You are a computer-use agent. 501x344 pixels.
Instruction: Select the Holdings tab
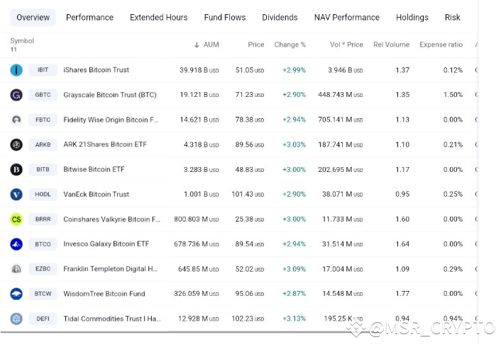click(x=412, y=17)
